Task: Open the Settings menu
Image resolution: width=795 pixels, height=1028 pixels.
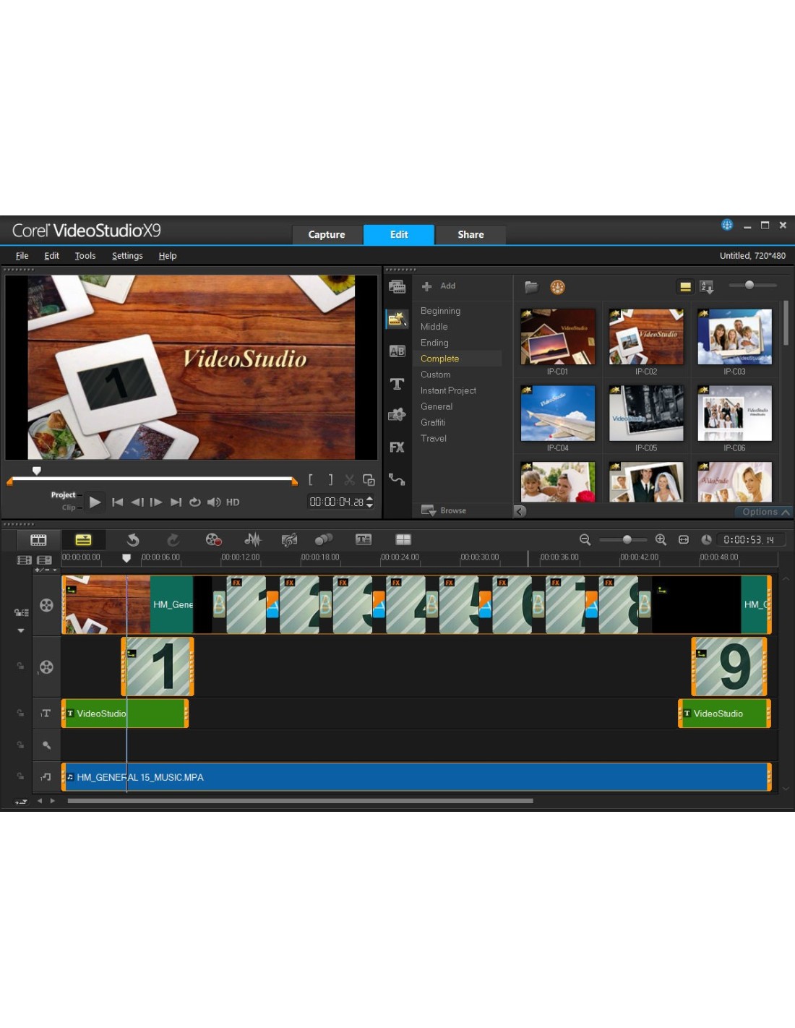Action: 127,256
